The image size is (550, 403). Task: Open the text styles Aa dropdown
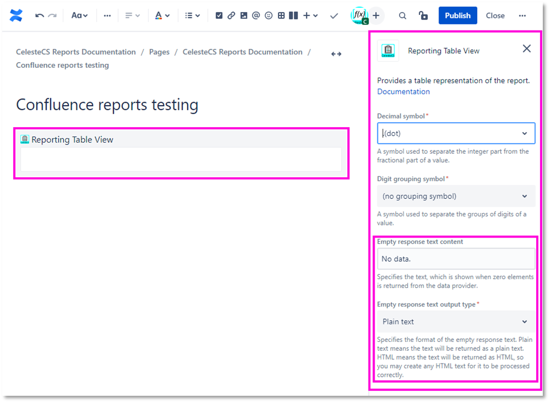[x=79, y=16]
